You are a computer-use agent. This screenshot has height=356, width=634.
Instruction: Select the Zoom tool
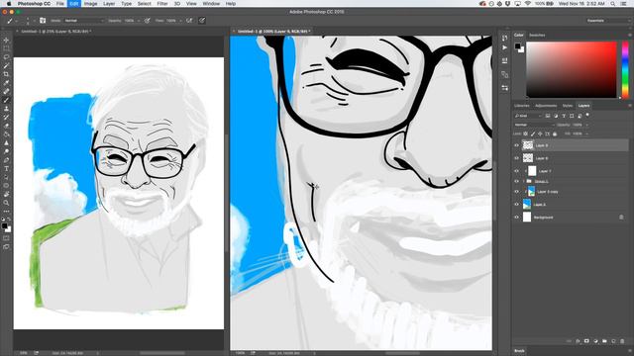pyautogui.click(x=6, y=203)
